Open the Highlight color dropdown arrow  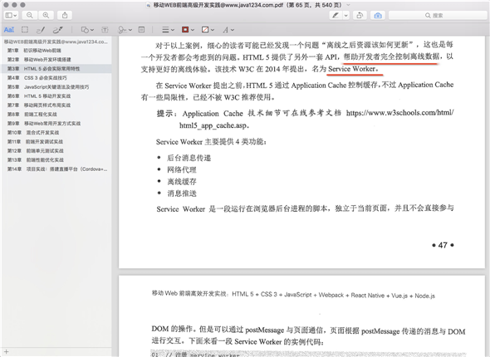tap(346, 15)
